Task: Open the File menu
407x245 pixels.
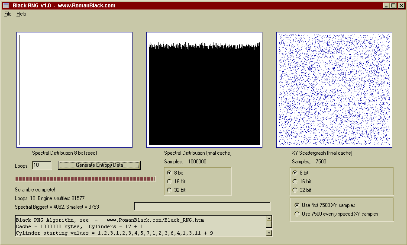Action: (x=8, y=14)
